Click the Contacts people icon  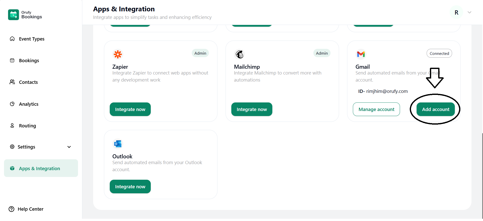12,82
